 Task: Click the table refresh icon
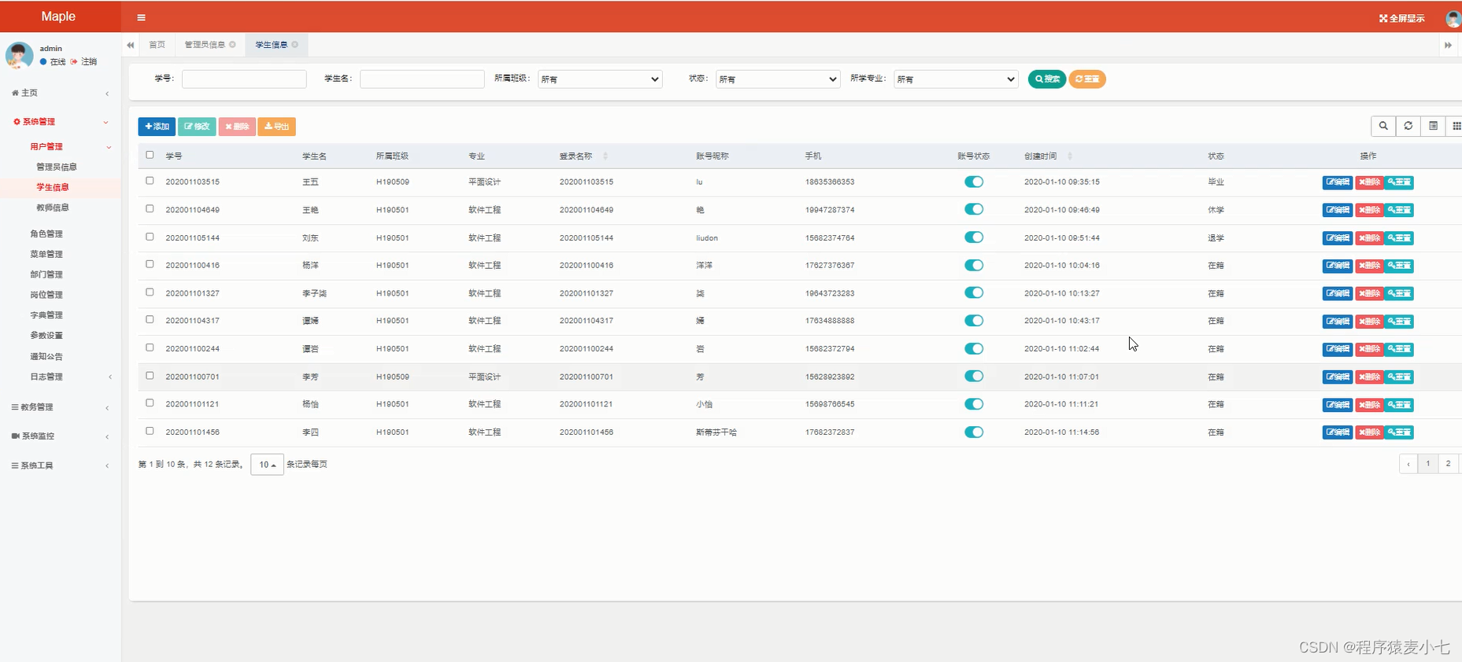click(1408, 126)
